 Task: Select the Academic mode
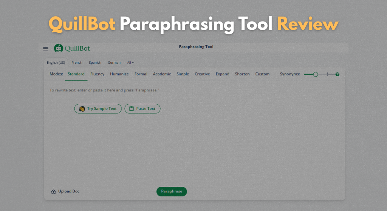click(x=162, y=74)
